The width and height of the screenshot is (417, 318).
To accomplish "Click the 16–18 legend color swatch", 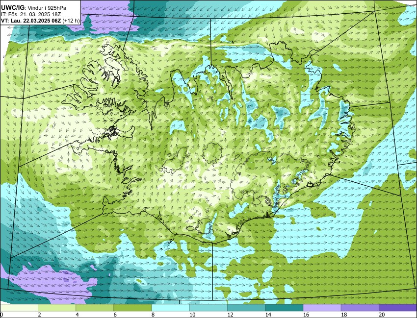I will coord(322,308).
